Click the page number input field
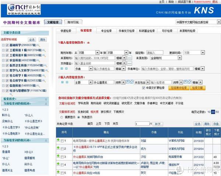221x176 pixels. point(142,124)
